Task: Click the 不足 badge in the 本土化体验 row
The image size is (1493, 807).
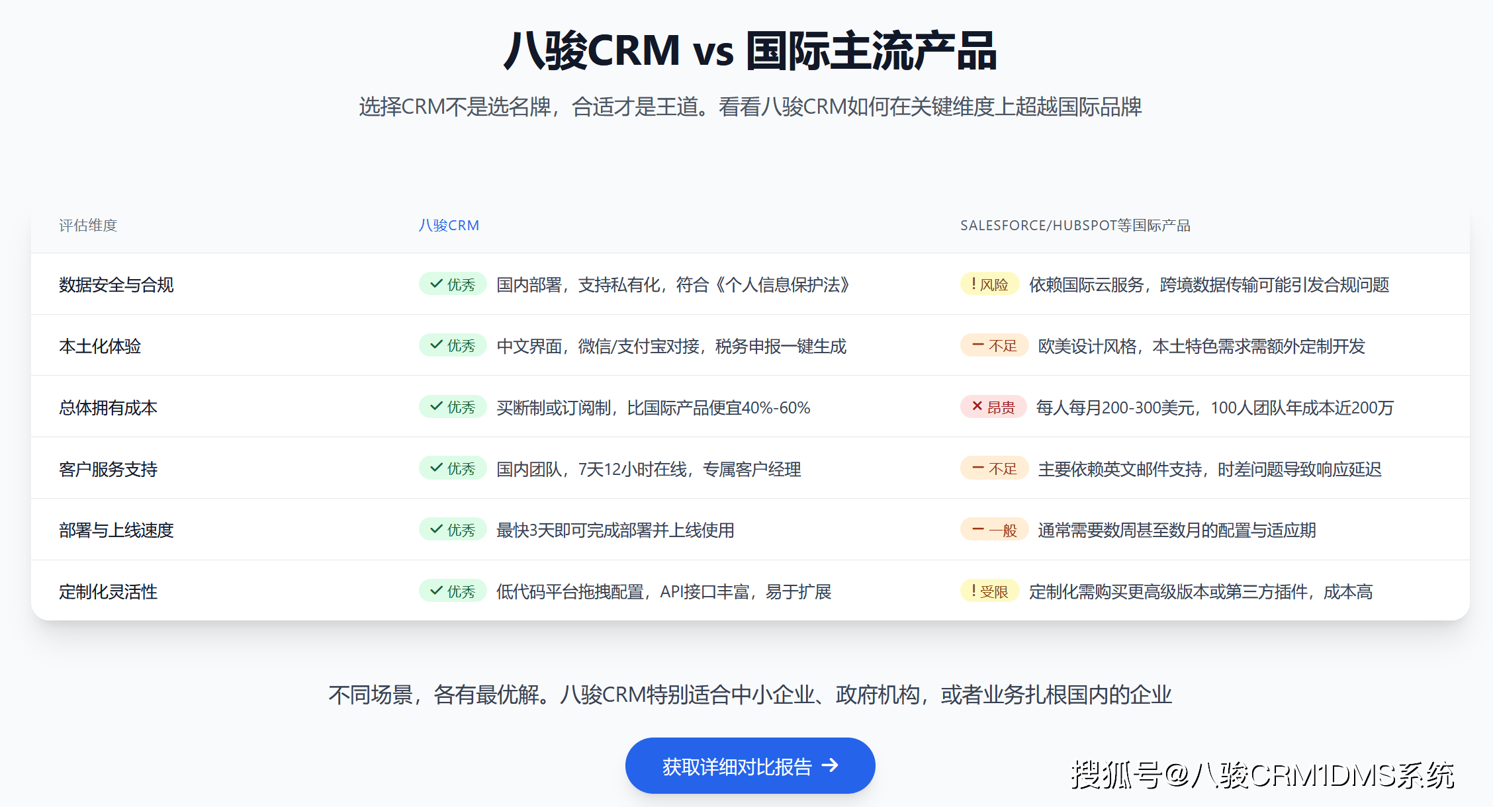Action: pos(994,346)
